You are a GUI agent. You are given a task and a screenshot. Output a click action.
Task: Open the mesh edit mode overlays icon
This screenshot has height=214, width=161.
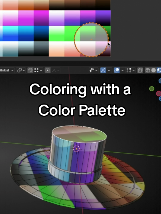(130, 70)
